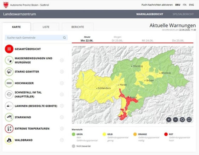Click Bozen on the map
Viewport: 199px width, 155px height.
point(133,97)
